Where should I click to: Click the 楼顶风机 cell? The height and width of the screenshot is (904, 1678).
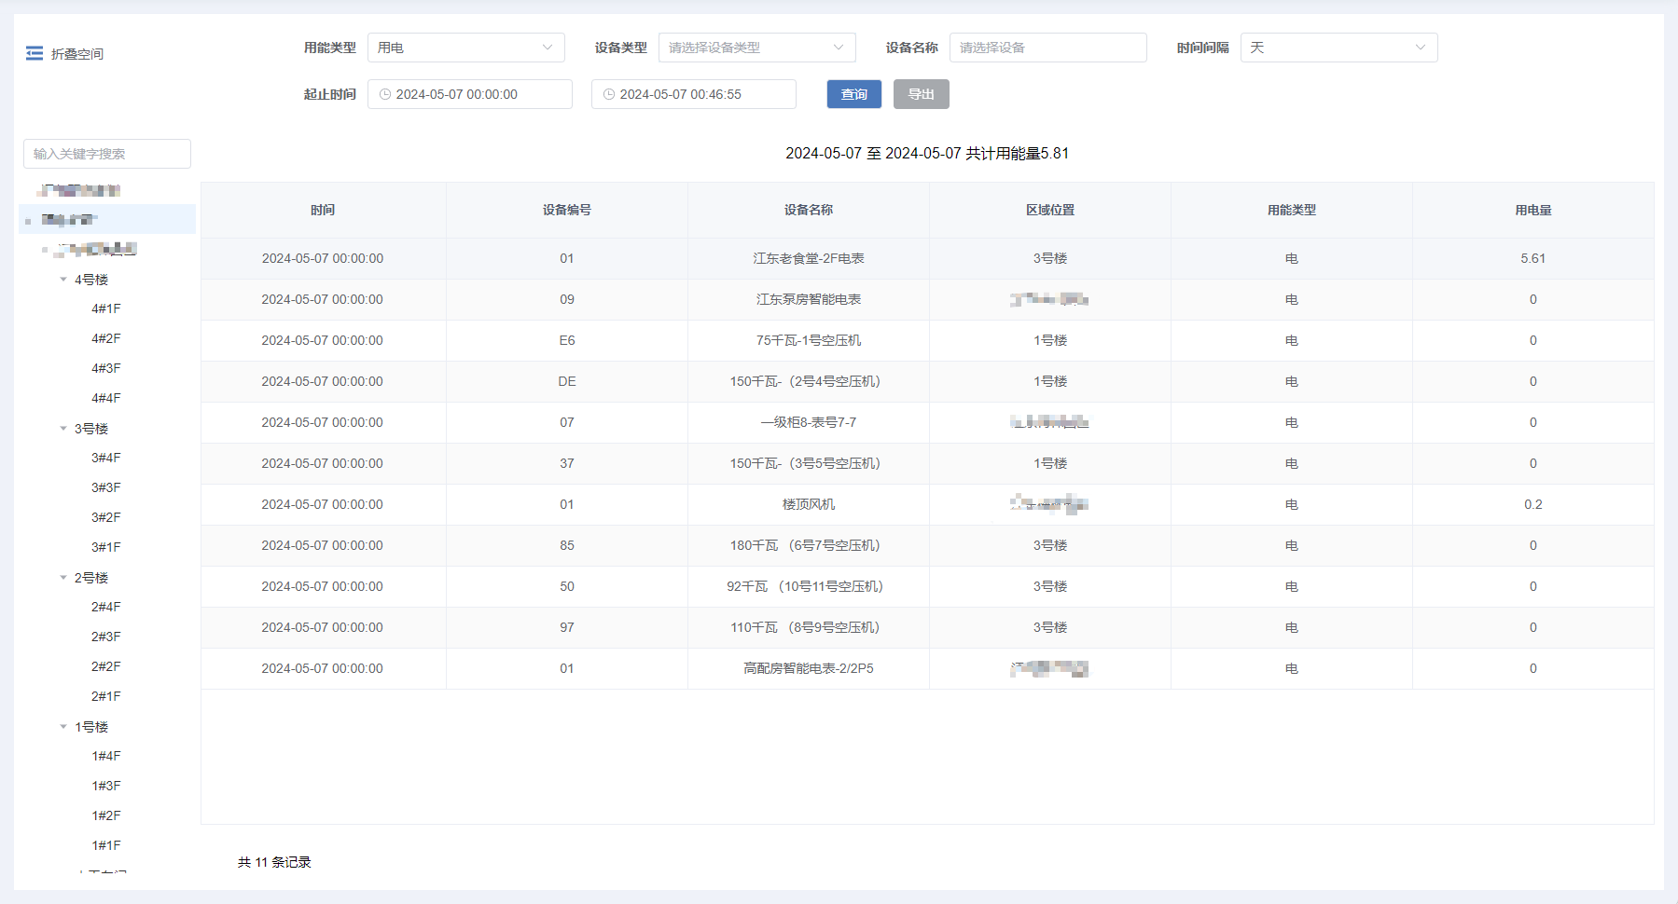(809, 504)
